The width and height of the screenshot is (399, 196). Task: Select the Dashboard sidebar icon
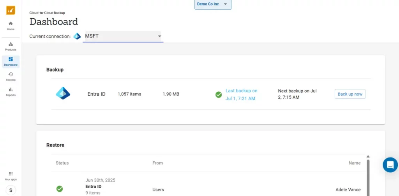point(11,61)
